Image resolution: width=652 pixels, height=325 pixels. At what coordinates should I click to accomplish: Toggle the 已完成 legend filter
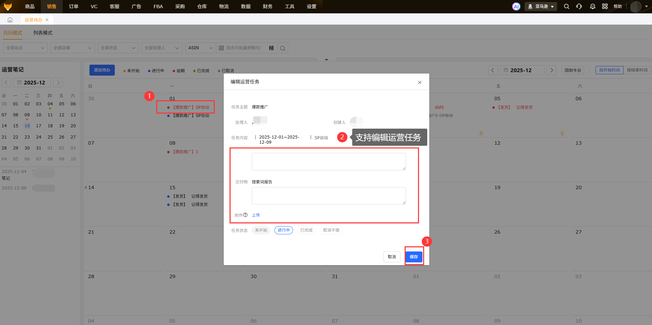click(201, 71)
